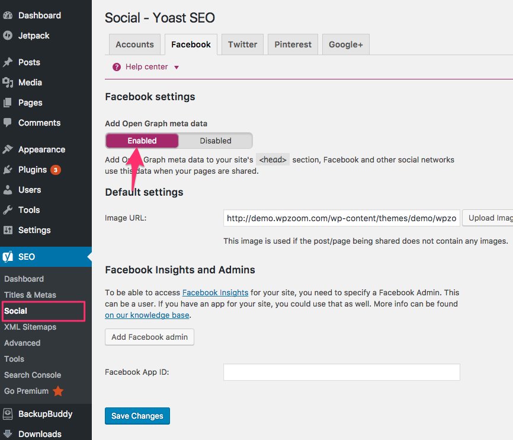Viewport: 513px width, 440px height.
Task: Open Search Console submenu item
Action: point(33,375)
